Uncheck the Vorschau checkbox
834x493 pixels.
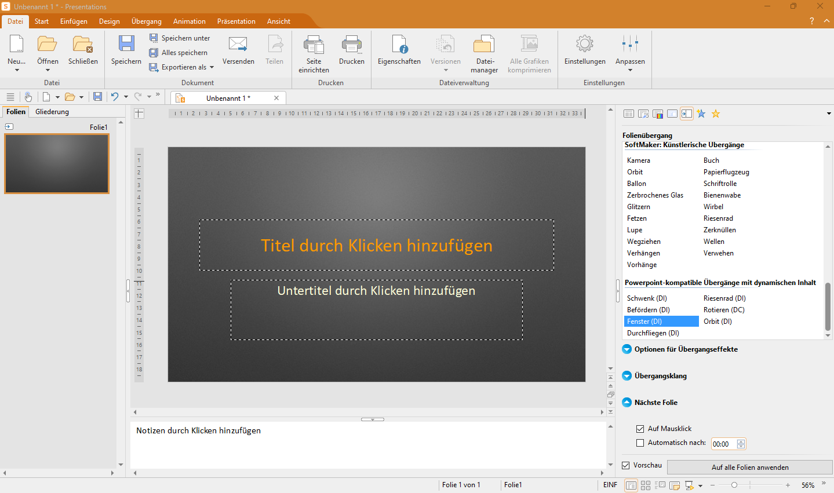point(626,465)
